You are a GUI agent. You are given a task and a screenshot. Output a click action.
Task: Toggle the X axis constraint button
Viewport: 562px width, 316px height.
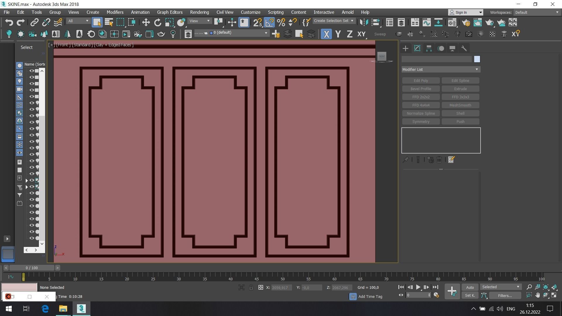(x=326, y=34)
